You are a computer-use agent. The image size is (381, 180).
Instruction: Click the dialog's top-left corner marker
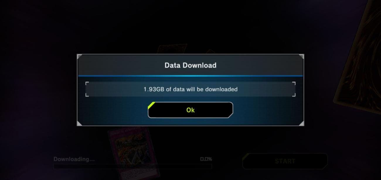pyautogui.click(x=79, y=56)
